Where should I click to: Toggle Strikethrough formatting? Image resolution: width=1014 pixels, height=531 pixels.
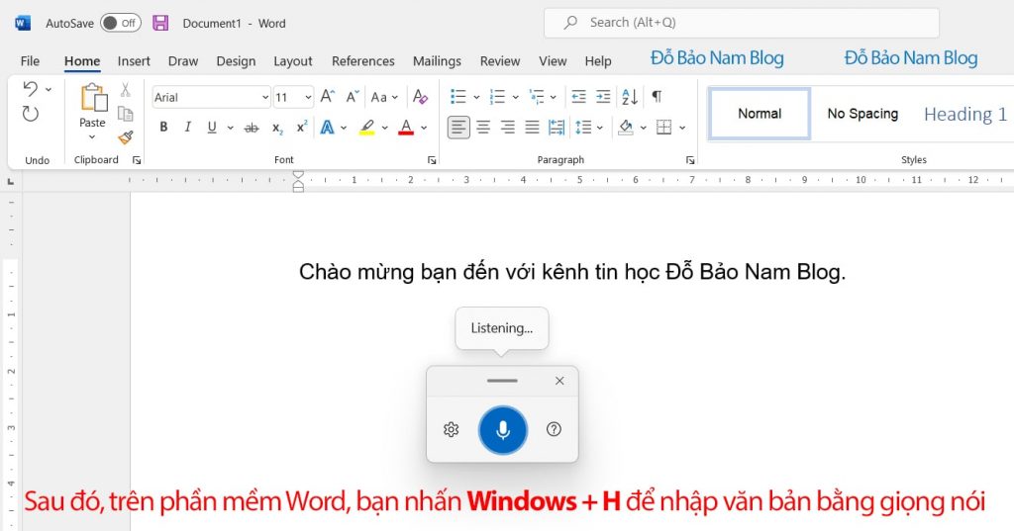point(252,128)
